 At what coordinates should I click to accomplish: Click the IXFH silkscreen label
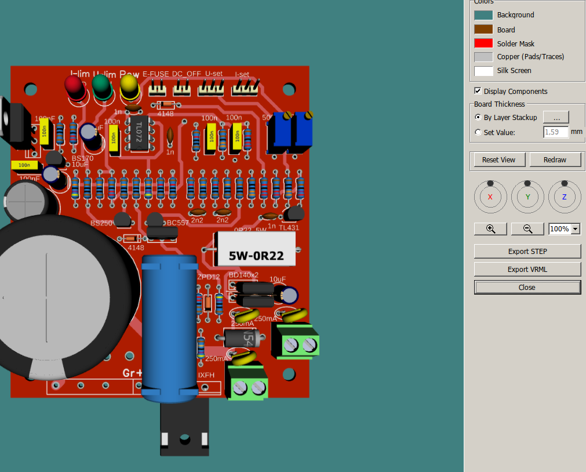coord(206,375)
